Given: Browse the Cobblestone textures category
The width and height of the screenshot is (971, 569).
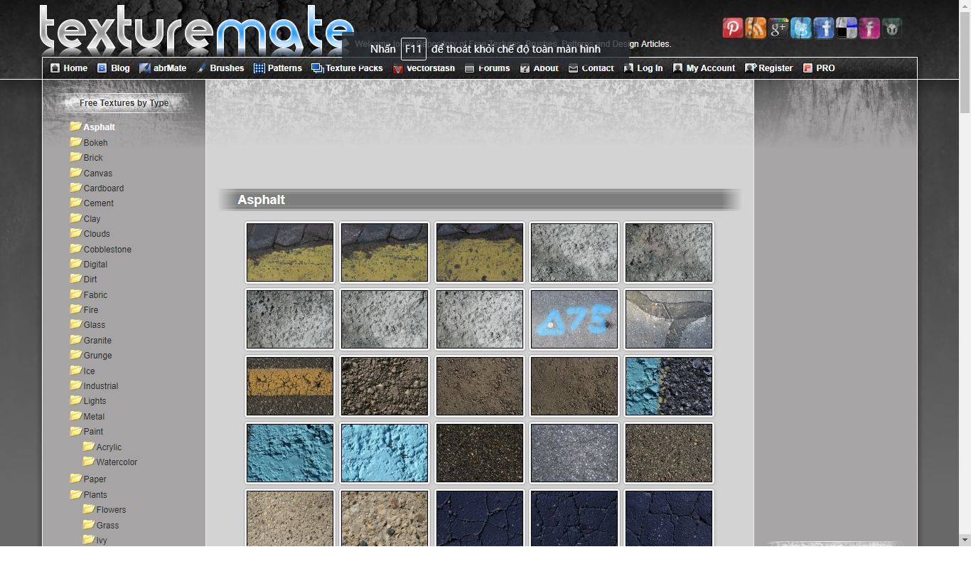Looking at the screenshot, I should [x=107, y=250].
